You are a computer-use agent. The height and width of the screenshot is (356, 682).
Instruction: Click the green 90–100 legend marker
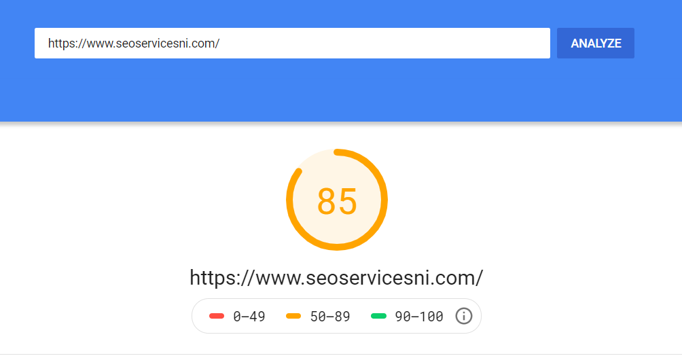coord(378,316)
